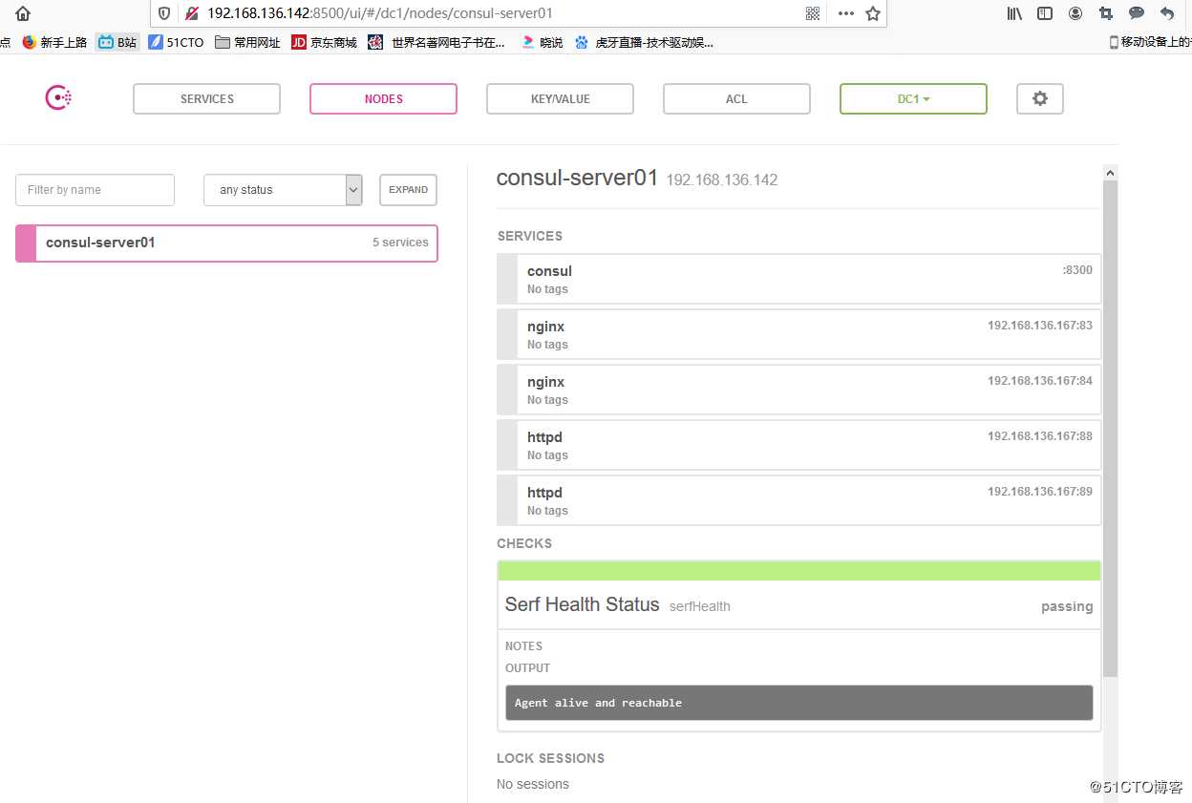This screenshot has width=1192, height=803.
Task: Open the consul service on port 8300
Action: [798, 279]
